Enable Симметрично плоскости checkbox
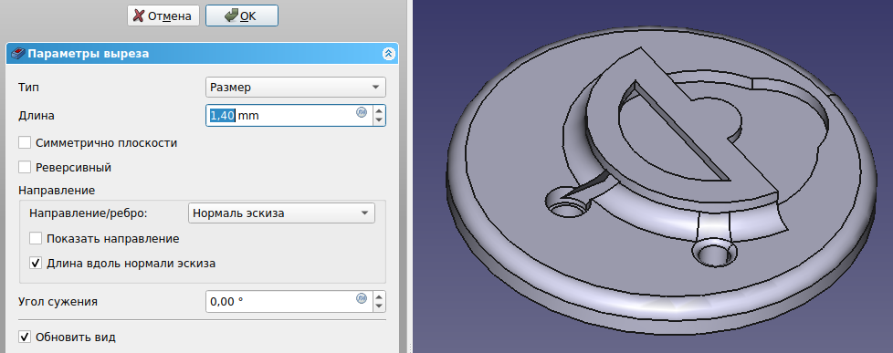893x353 pixels. click(25, 143)
